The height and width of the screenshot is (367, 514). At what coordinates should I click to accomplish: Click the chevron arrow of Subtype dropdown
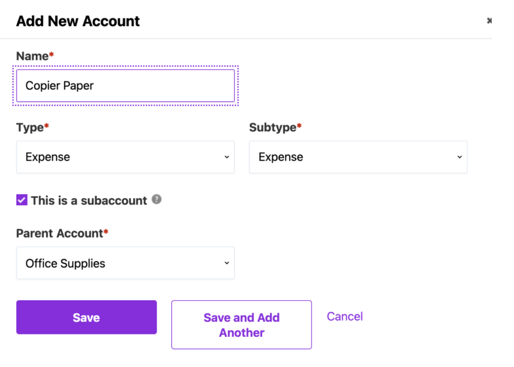pos(460,157)
